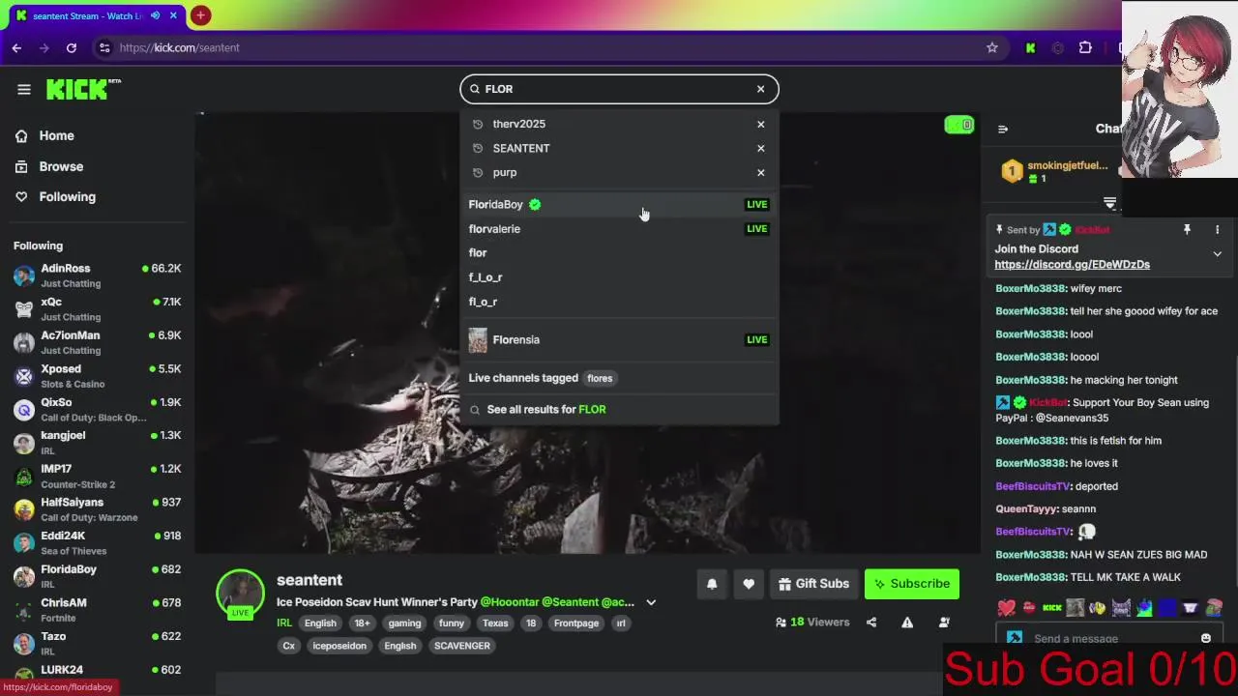Unpin the pinned chat message
This screenshot has width=1238, height=696.
(1187, 230)
